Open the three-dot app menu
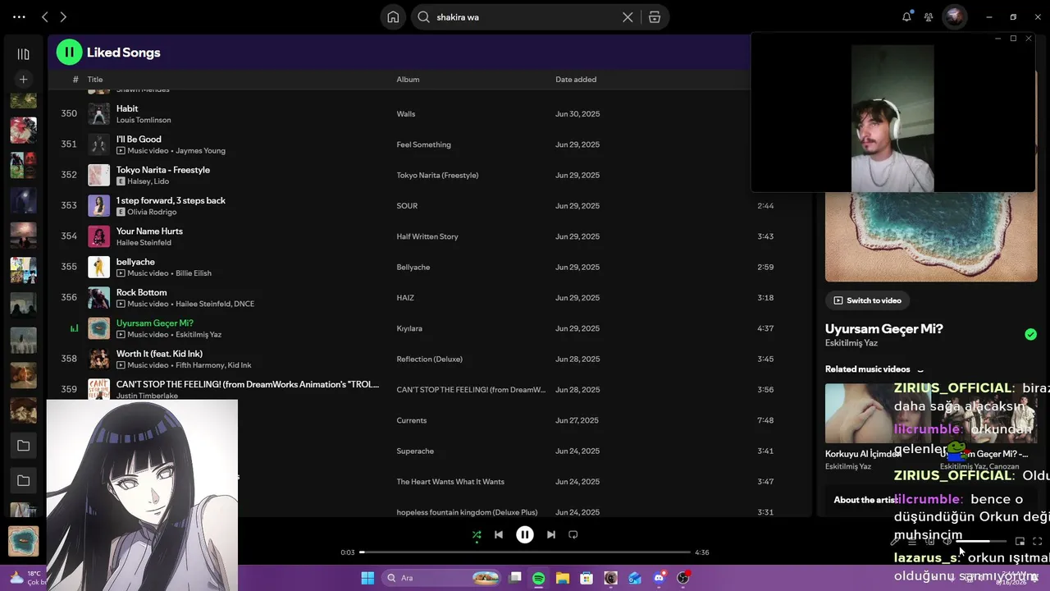 [20, 16]
